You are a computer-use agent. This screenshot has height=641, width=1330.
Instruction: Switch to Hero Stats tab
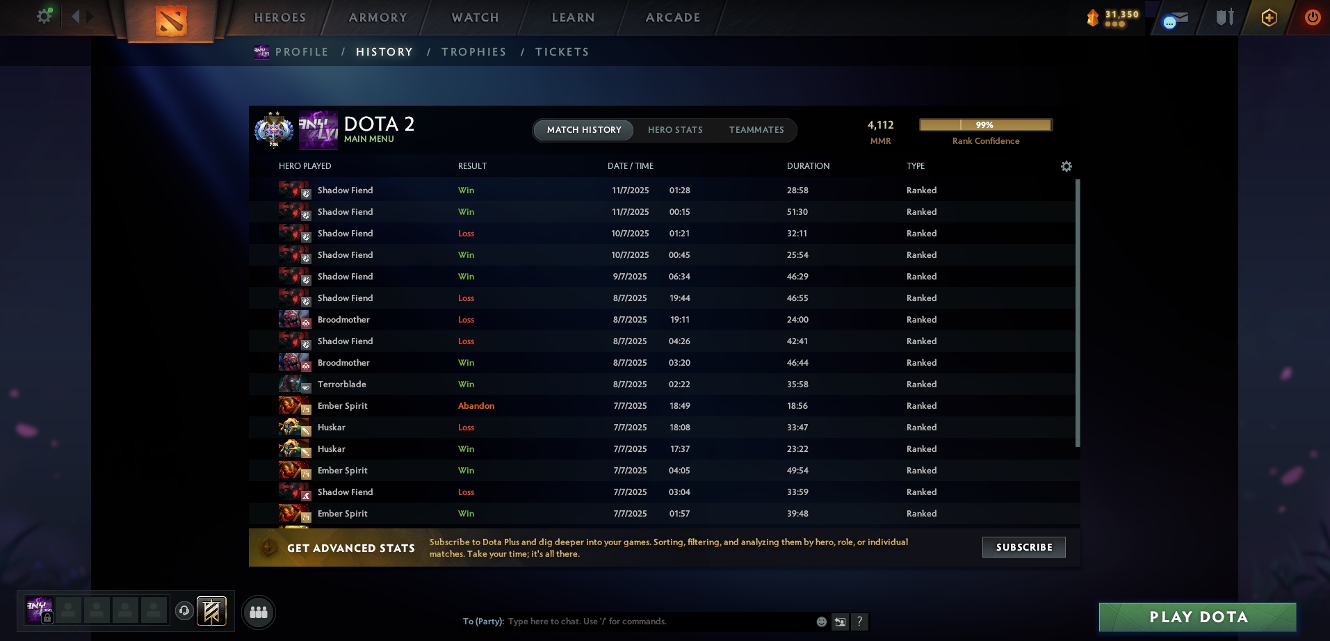click(x=675, y=130)
